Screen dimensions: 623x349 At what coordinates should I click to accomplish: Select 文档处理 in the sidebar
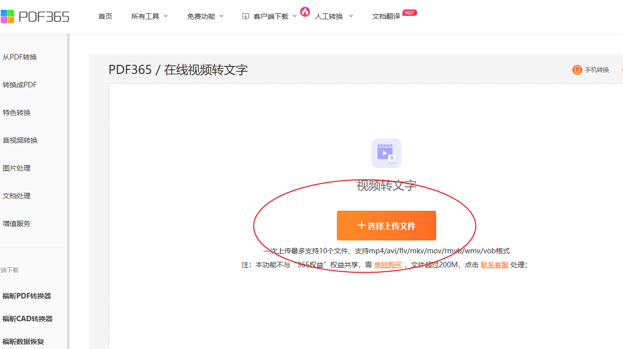click(17, 196)
